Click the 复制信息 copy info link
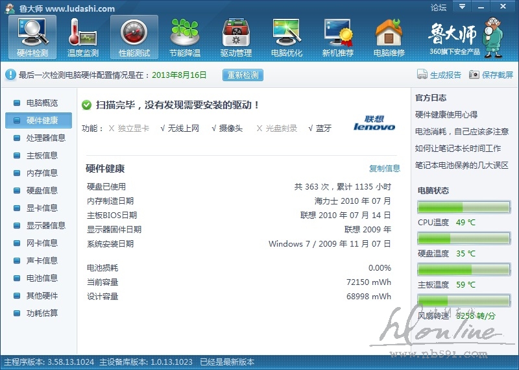The height and width of the screenshot is (370, 519). [x=385, y=169]
